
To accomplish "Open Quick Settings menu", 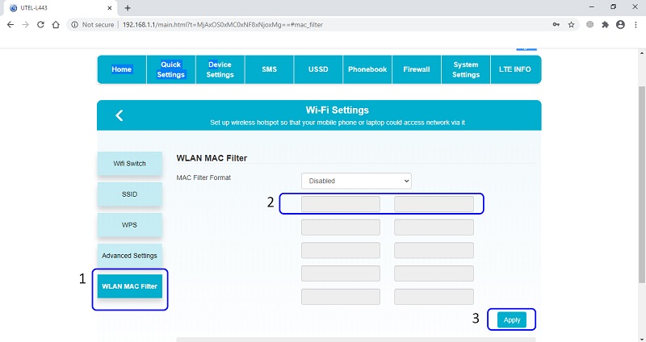I will coord(171,69).
